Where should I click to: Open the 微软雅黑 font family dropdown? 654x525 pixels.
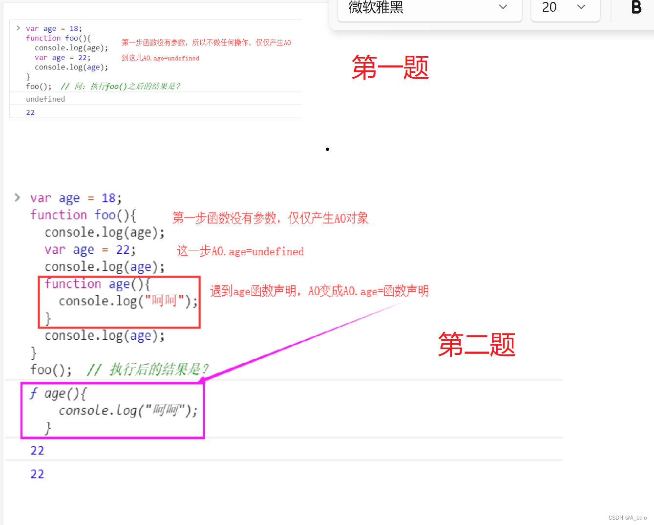(x=429, y=8)
